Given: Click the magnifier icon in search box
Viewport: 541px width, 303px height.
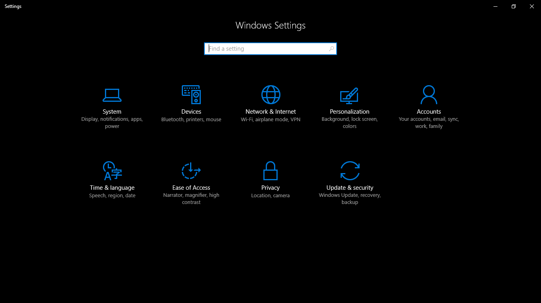Looking at the screenshot, I should (331, 49).
